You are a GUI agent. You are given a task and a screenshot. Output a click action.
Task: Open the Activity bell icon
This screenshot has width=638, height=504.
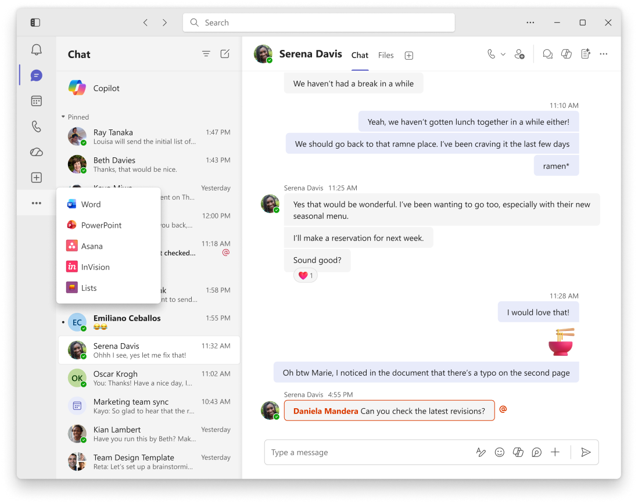(x=36, y=50)
